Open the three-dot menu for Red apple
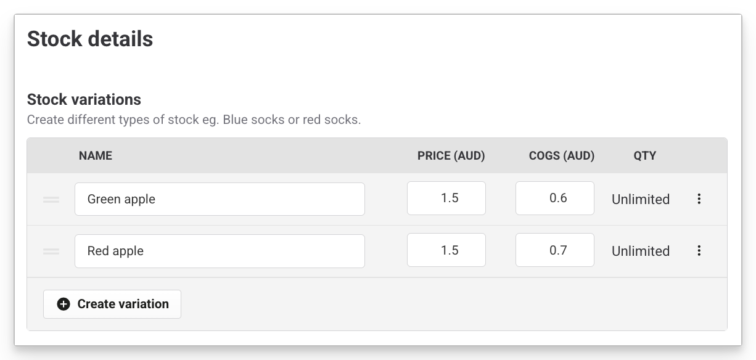756x360 pixels. [x=699, y=250]
